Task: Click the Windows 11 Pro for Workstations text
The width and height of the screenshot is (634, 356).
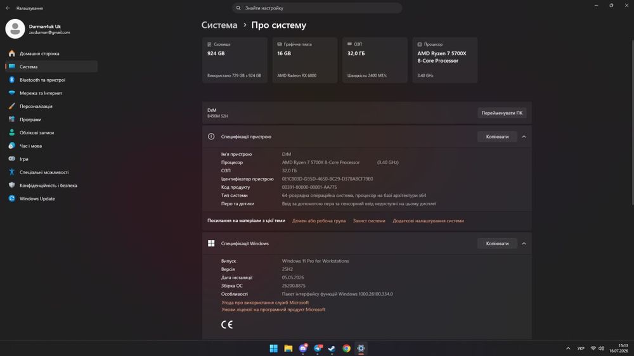Action: tap(315, 261)
